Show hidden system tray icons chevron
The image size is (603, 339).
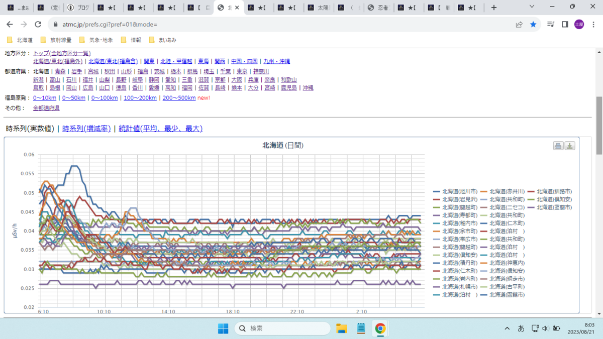pyautogui.click(x=507, y=328)
